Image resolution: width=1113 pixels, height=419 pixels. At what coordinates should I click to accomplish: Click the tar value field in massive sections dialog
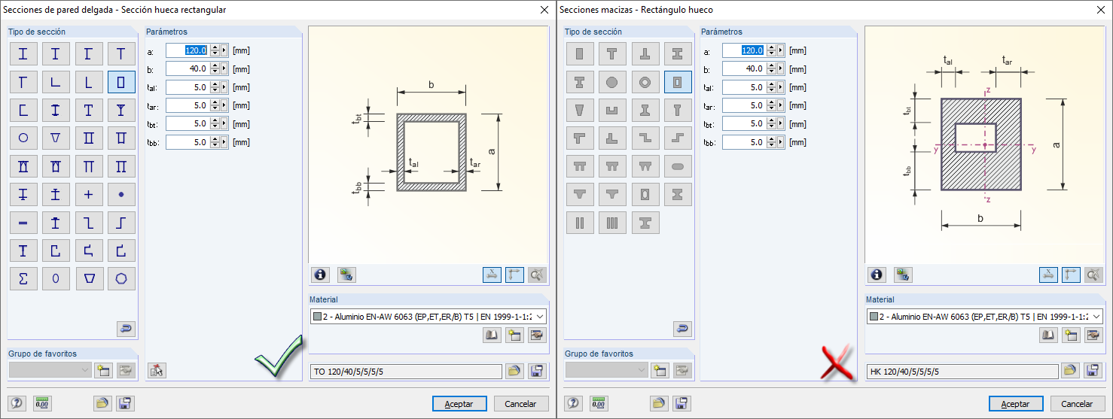pyautogui.click(x=744, y=105)
